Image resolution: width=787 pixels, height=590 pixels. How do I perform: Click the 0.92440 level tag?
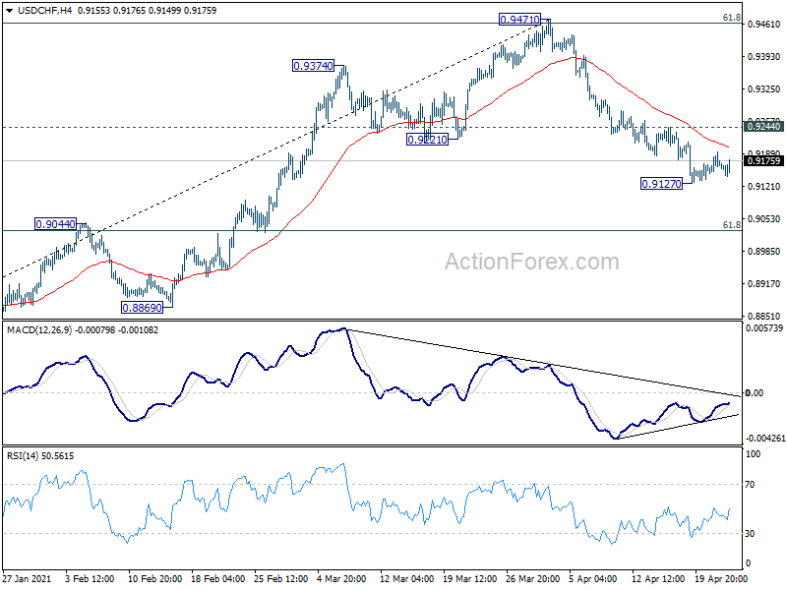pos(764,127)
